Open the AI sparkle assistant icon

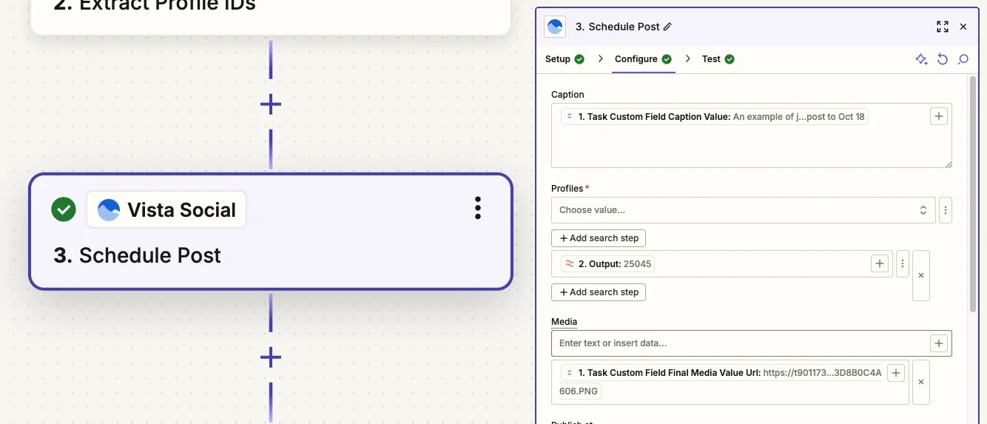(921, 59)
